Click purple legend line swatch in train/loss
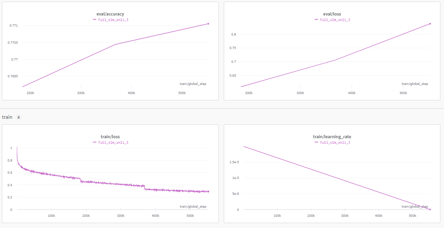444x228 pixels. [x=95, y=142]
